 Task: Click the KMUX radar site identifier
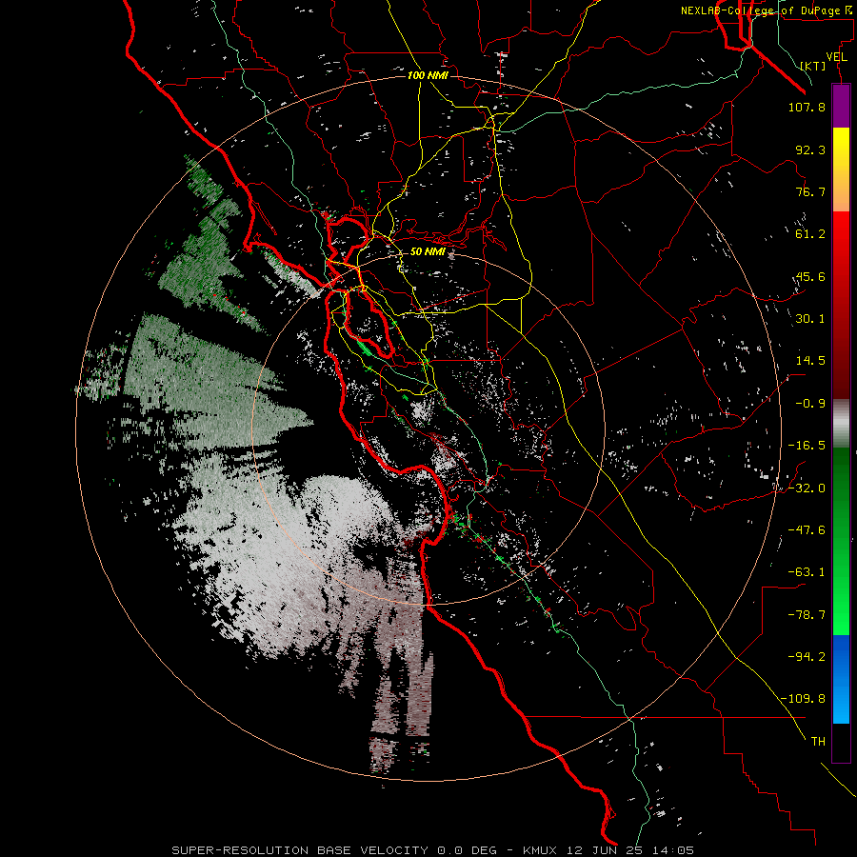point(541,850)
